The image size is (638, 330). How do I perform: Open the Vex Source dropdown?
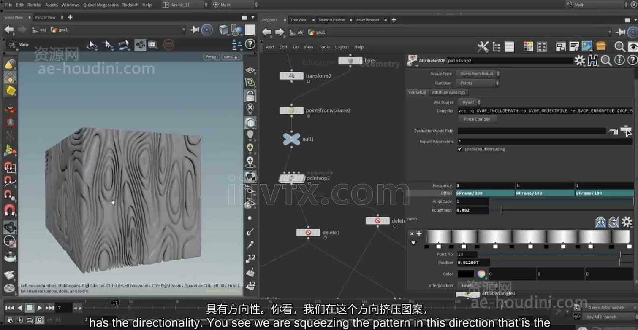pos(470,102)
